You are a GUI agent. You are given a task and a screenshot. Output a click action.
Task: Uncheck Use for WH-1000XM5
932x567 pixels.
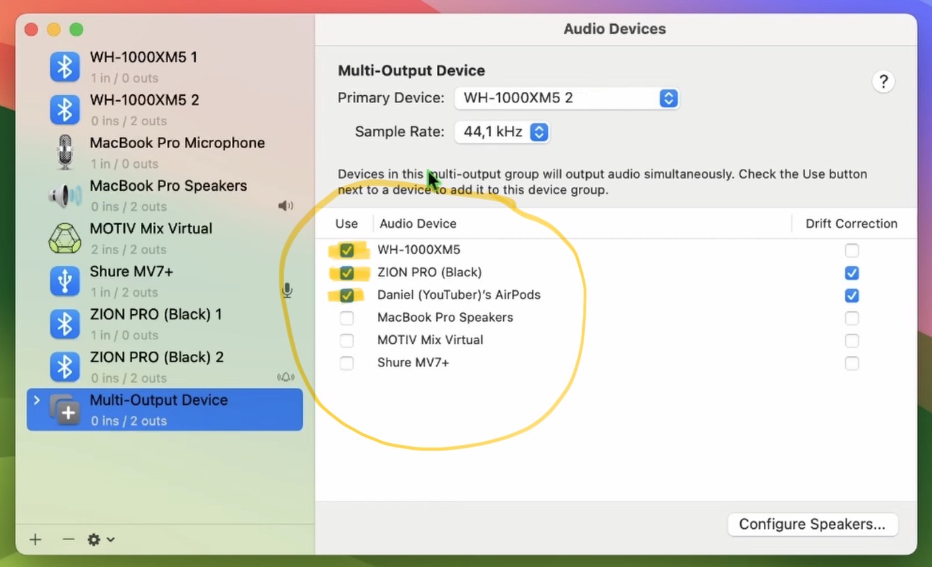pyautogui.click(x=346, y=251)
